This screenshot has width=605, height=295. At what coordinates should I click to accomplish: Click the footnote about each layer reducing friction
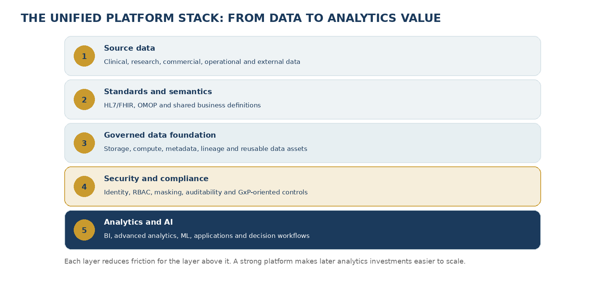pyautogui.click(x=265, y=261)
